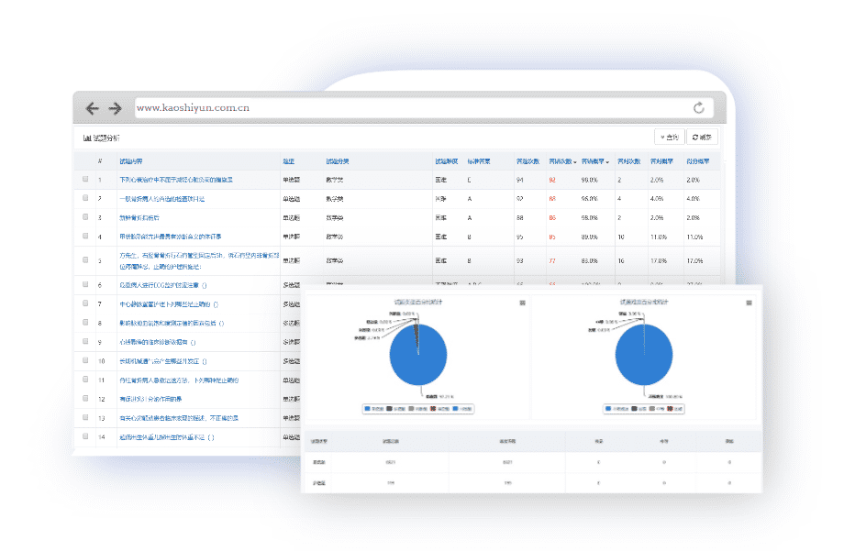Viewport: 844px width, 551px height.
Task: Tick the checkbox in row 7
Action: click(x=85, y=303)
